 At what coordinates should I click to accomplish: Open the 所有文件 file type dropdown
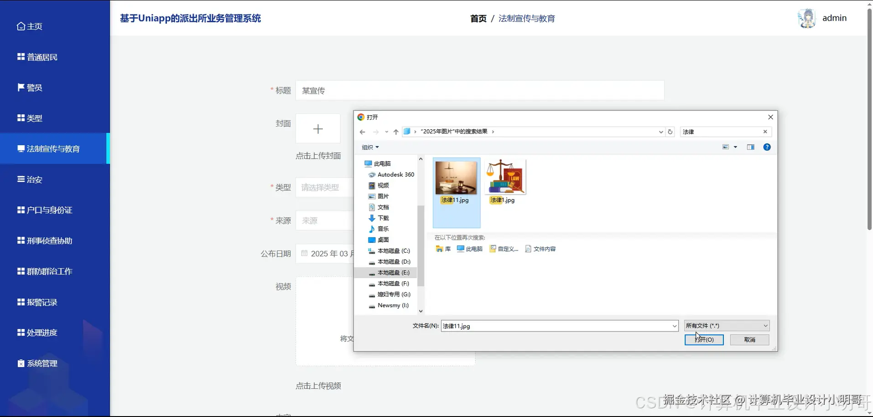(726, 325)
